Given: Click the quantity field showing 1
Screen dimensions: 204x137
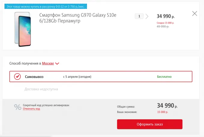Looking at the screenshot, I should tap(139, 16).
